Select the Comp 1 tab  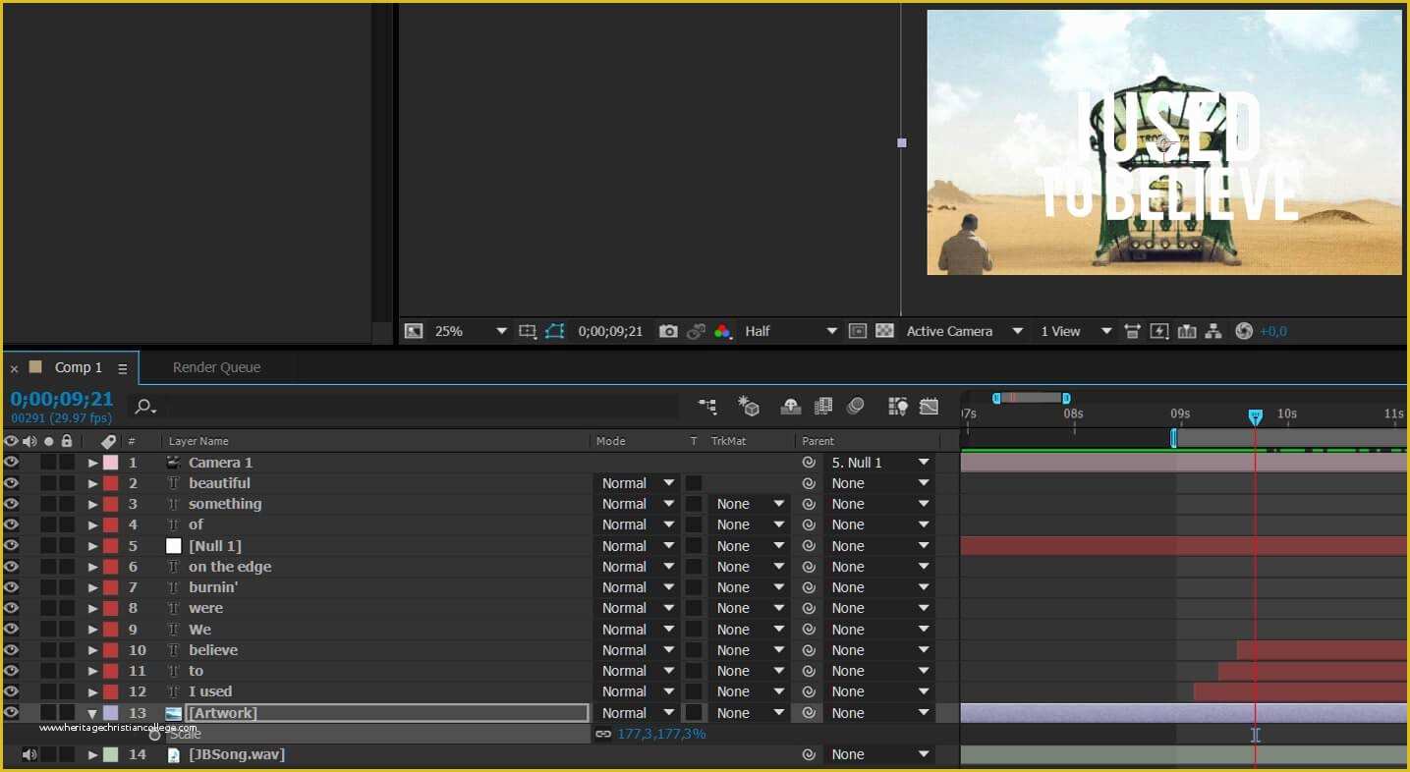[x=77, y=367]
